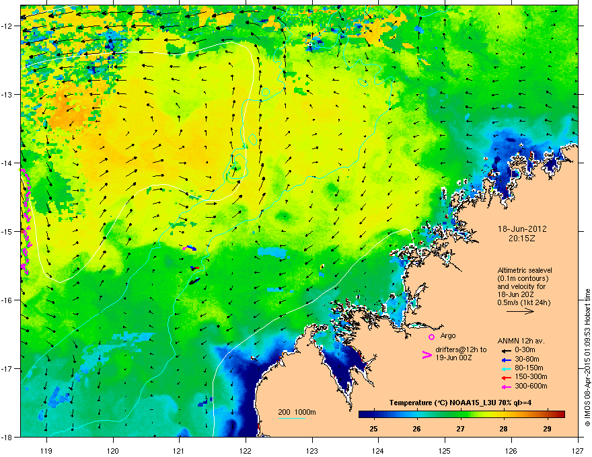Viewport: 592px width, 457px height.
Task: Click the temperature color bar at 29
Action: pos(547,415)
